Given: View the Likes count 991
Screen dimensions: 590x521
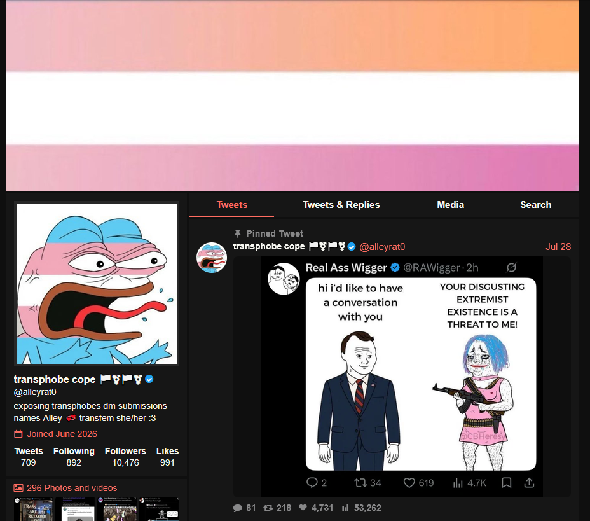Looking at the screenshot, I should [x=167, y=462].
